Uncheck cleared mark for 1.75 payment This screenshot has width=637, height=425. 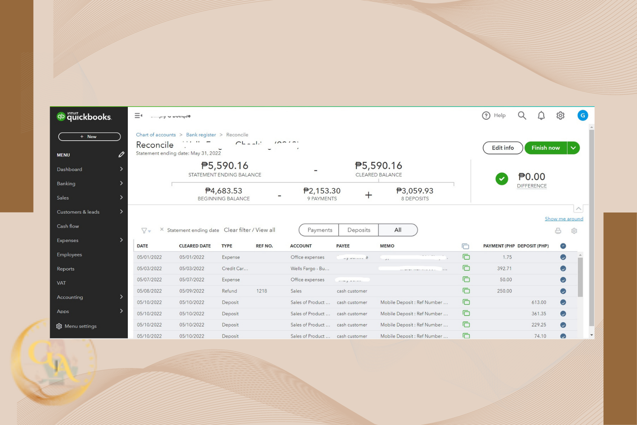tap(563, 257)
